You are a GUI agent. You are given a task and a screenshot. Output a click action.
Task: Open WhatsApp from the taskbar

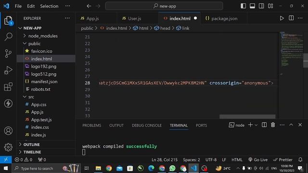coord(172,168)
